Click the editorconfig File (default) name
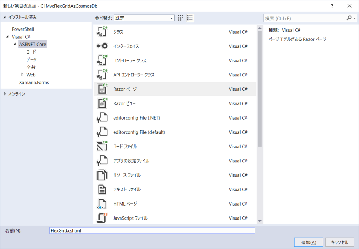359x249 pixels. pos(139,132)
